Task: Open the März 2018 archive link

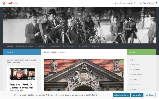Action: pyautogui.click(x=135, y=64)
